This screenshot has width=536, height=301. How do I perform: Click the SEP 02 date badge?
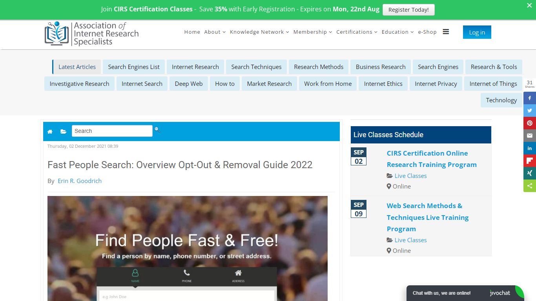pyautogui.click(x=359, y=156)
